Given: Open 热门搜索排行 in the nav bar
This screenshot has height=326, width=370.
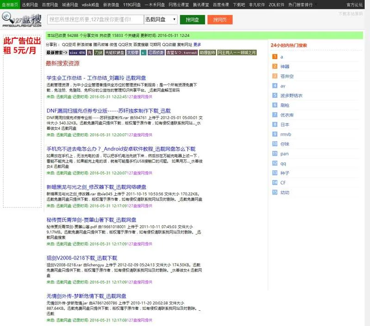Looking at the screenshot, I should [313, 4].
